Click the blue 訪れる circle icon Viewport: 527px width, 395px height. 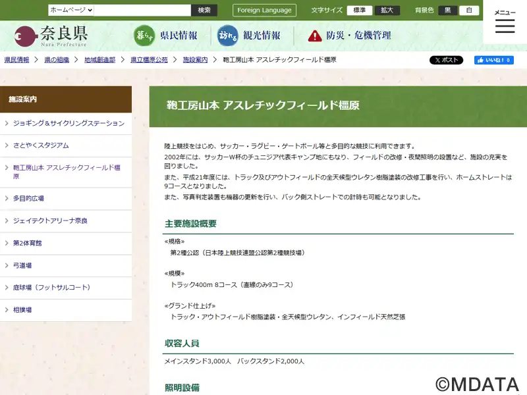pos(228,36)
